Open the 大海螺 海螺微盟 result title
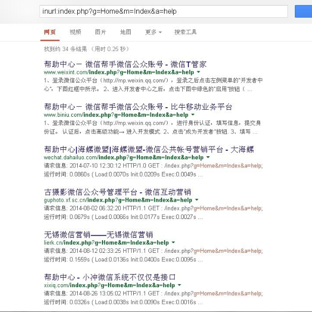Image resolution: width=312 pixels, height=312 pixels. pos(149,149)
